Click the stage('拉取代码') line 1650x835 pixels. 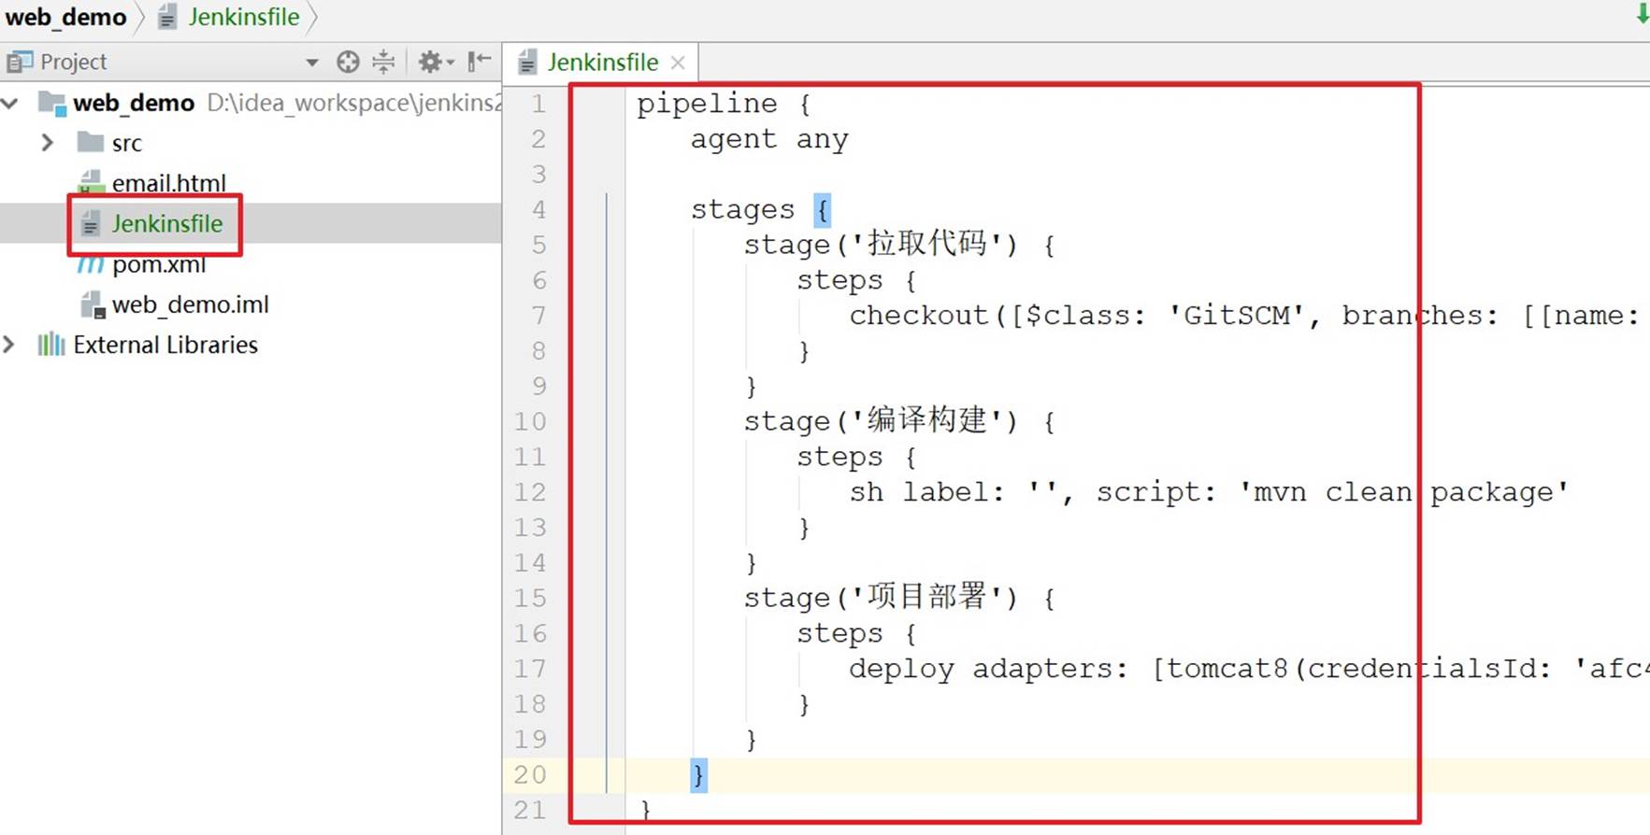pos(899,245)
